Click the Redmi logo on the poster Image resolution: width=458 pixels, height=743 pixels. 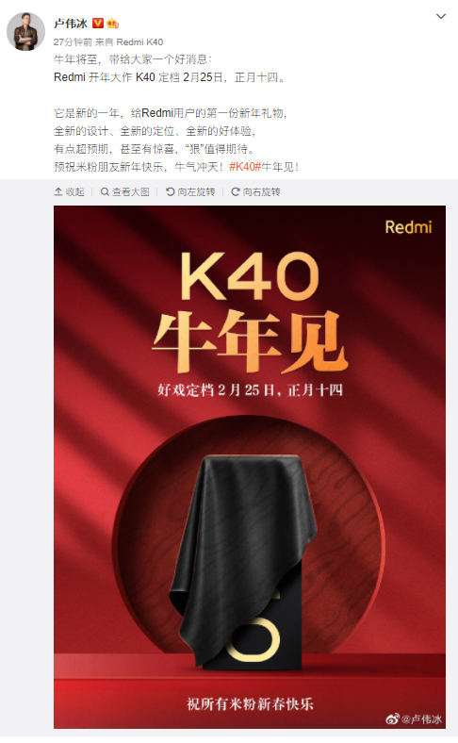click(x=408, y=227)
